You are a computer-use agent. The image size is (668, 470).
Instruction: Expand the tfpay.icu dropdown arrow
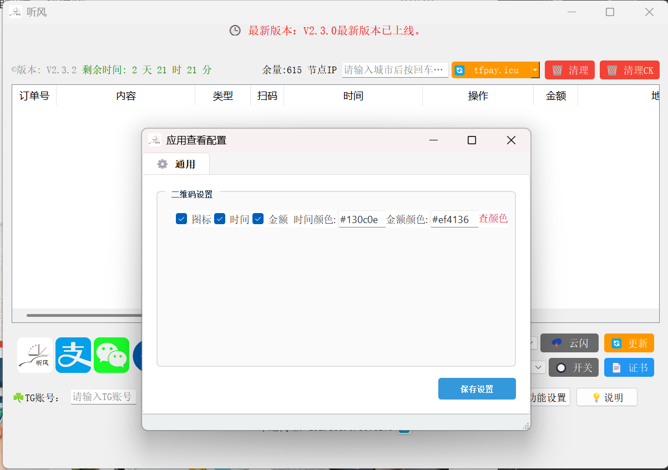coord(535,70)
